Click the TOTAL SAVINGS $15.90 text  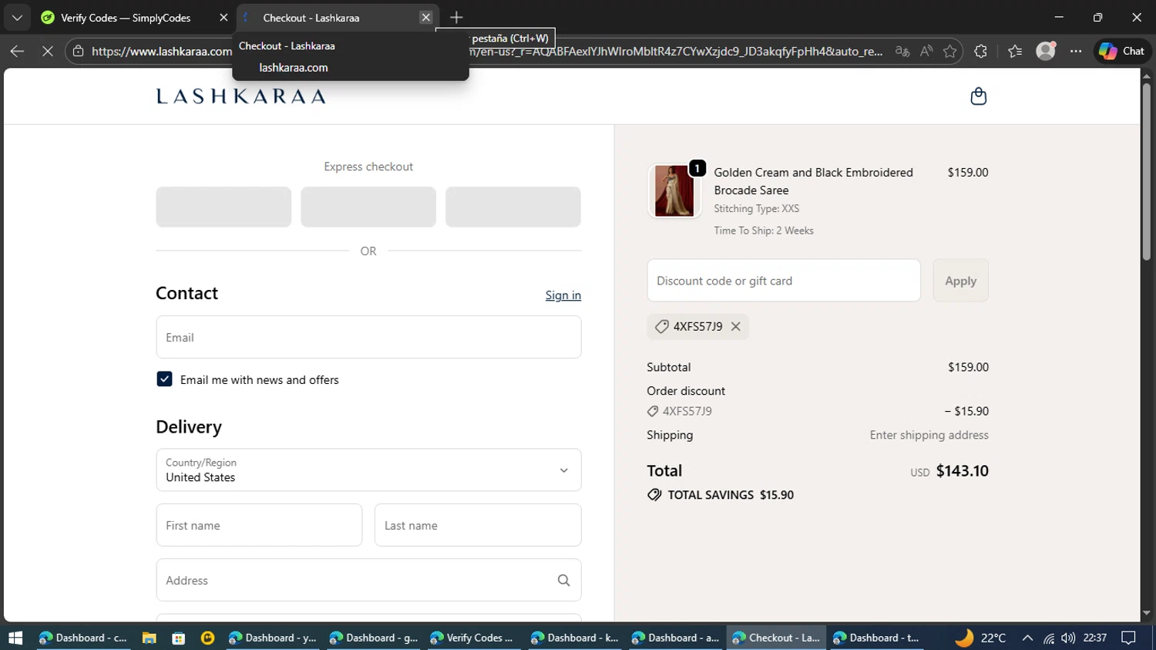pos(731,495)
